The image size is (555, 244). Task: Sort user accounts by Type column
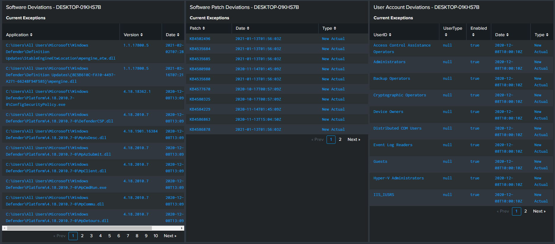pos(541,35)
